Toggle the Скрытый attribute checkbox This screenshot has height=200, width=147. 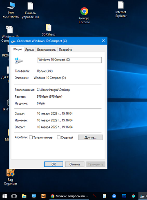(58, 137)
